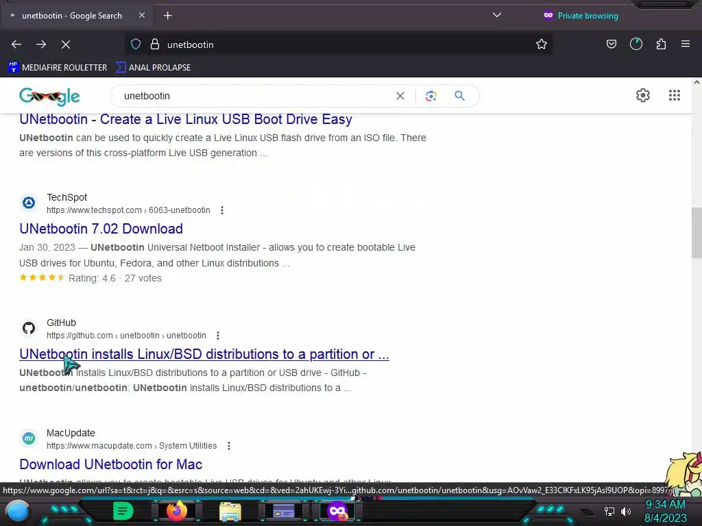Open the network tray icon
The height and width of the screenshot is (526, 702).
(609, 511)
